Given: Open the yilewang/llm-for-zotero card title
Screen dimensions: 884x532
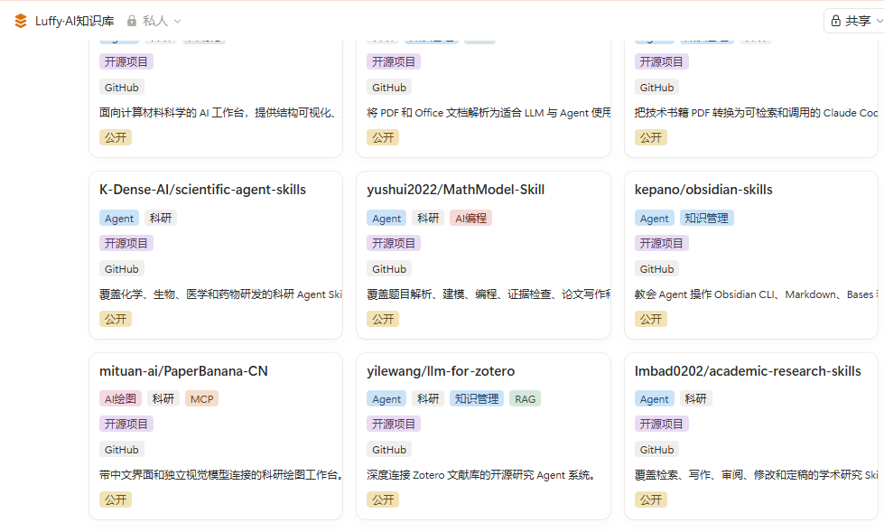Looking at the screenshot, I should coord(441,371).
